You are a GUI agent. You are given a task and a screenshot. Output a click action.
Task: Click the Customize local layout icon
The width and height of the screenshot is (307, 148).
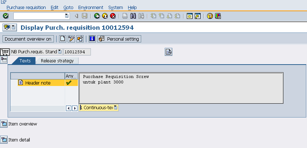click(x=218, y=16)
